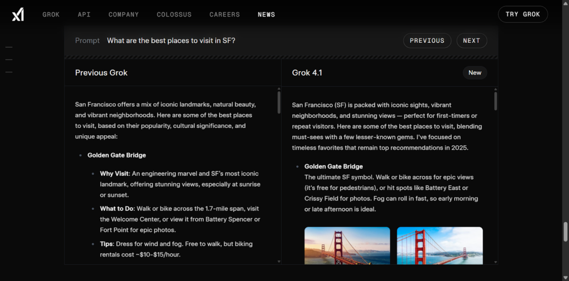The image size is (569, 281).
Task: Click the NEXT prompt button
Action: click(x=471, y=41)
